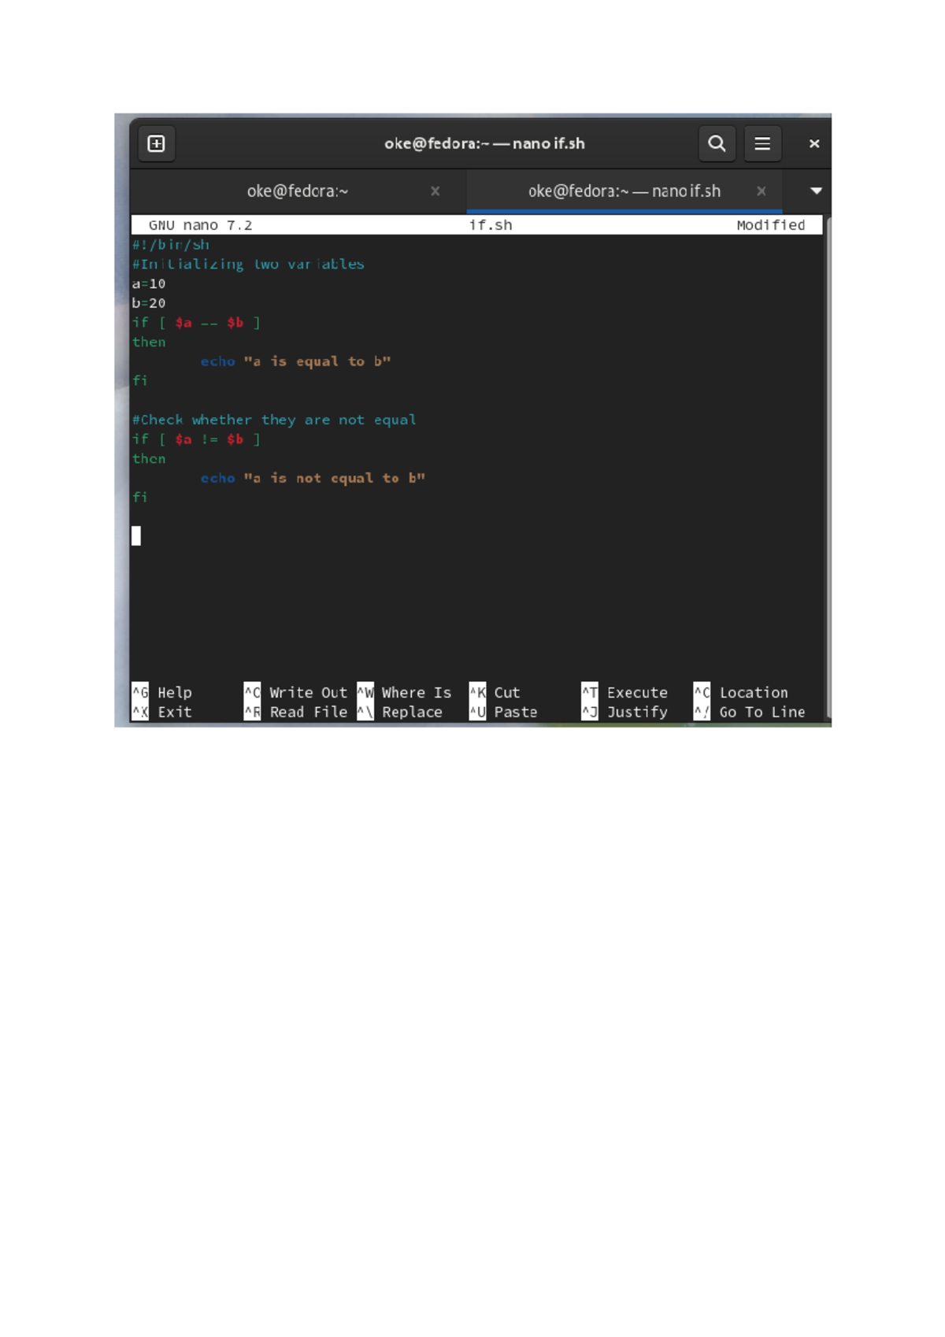Click the Write Out shortcut
This screenshot has height=1337, width=945.
coord(307,693)
